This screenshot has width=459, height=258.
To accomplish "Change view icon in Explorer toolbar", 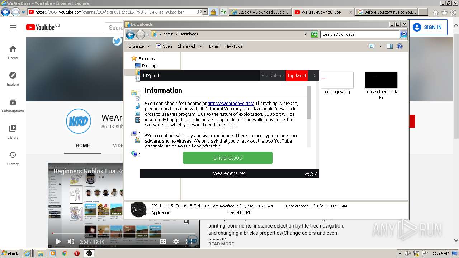I will point(372,46).
